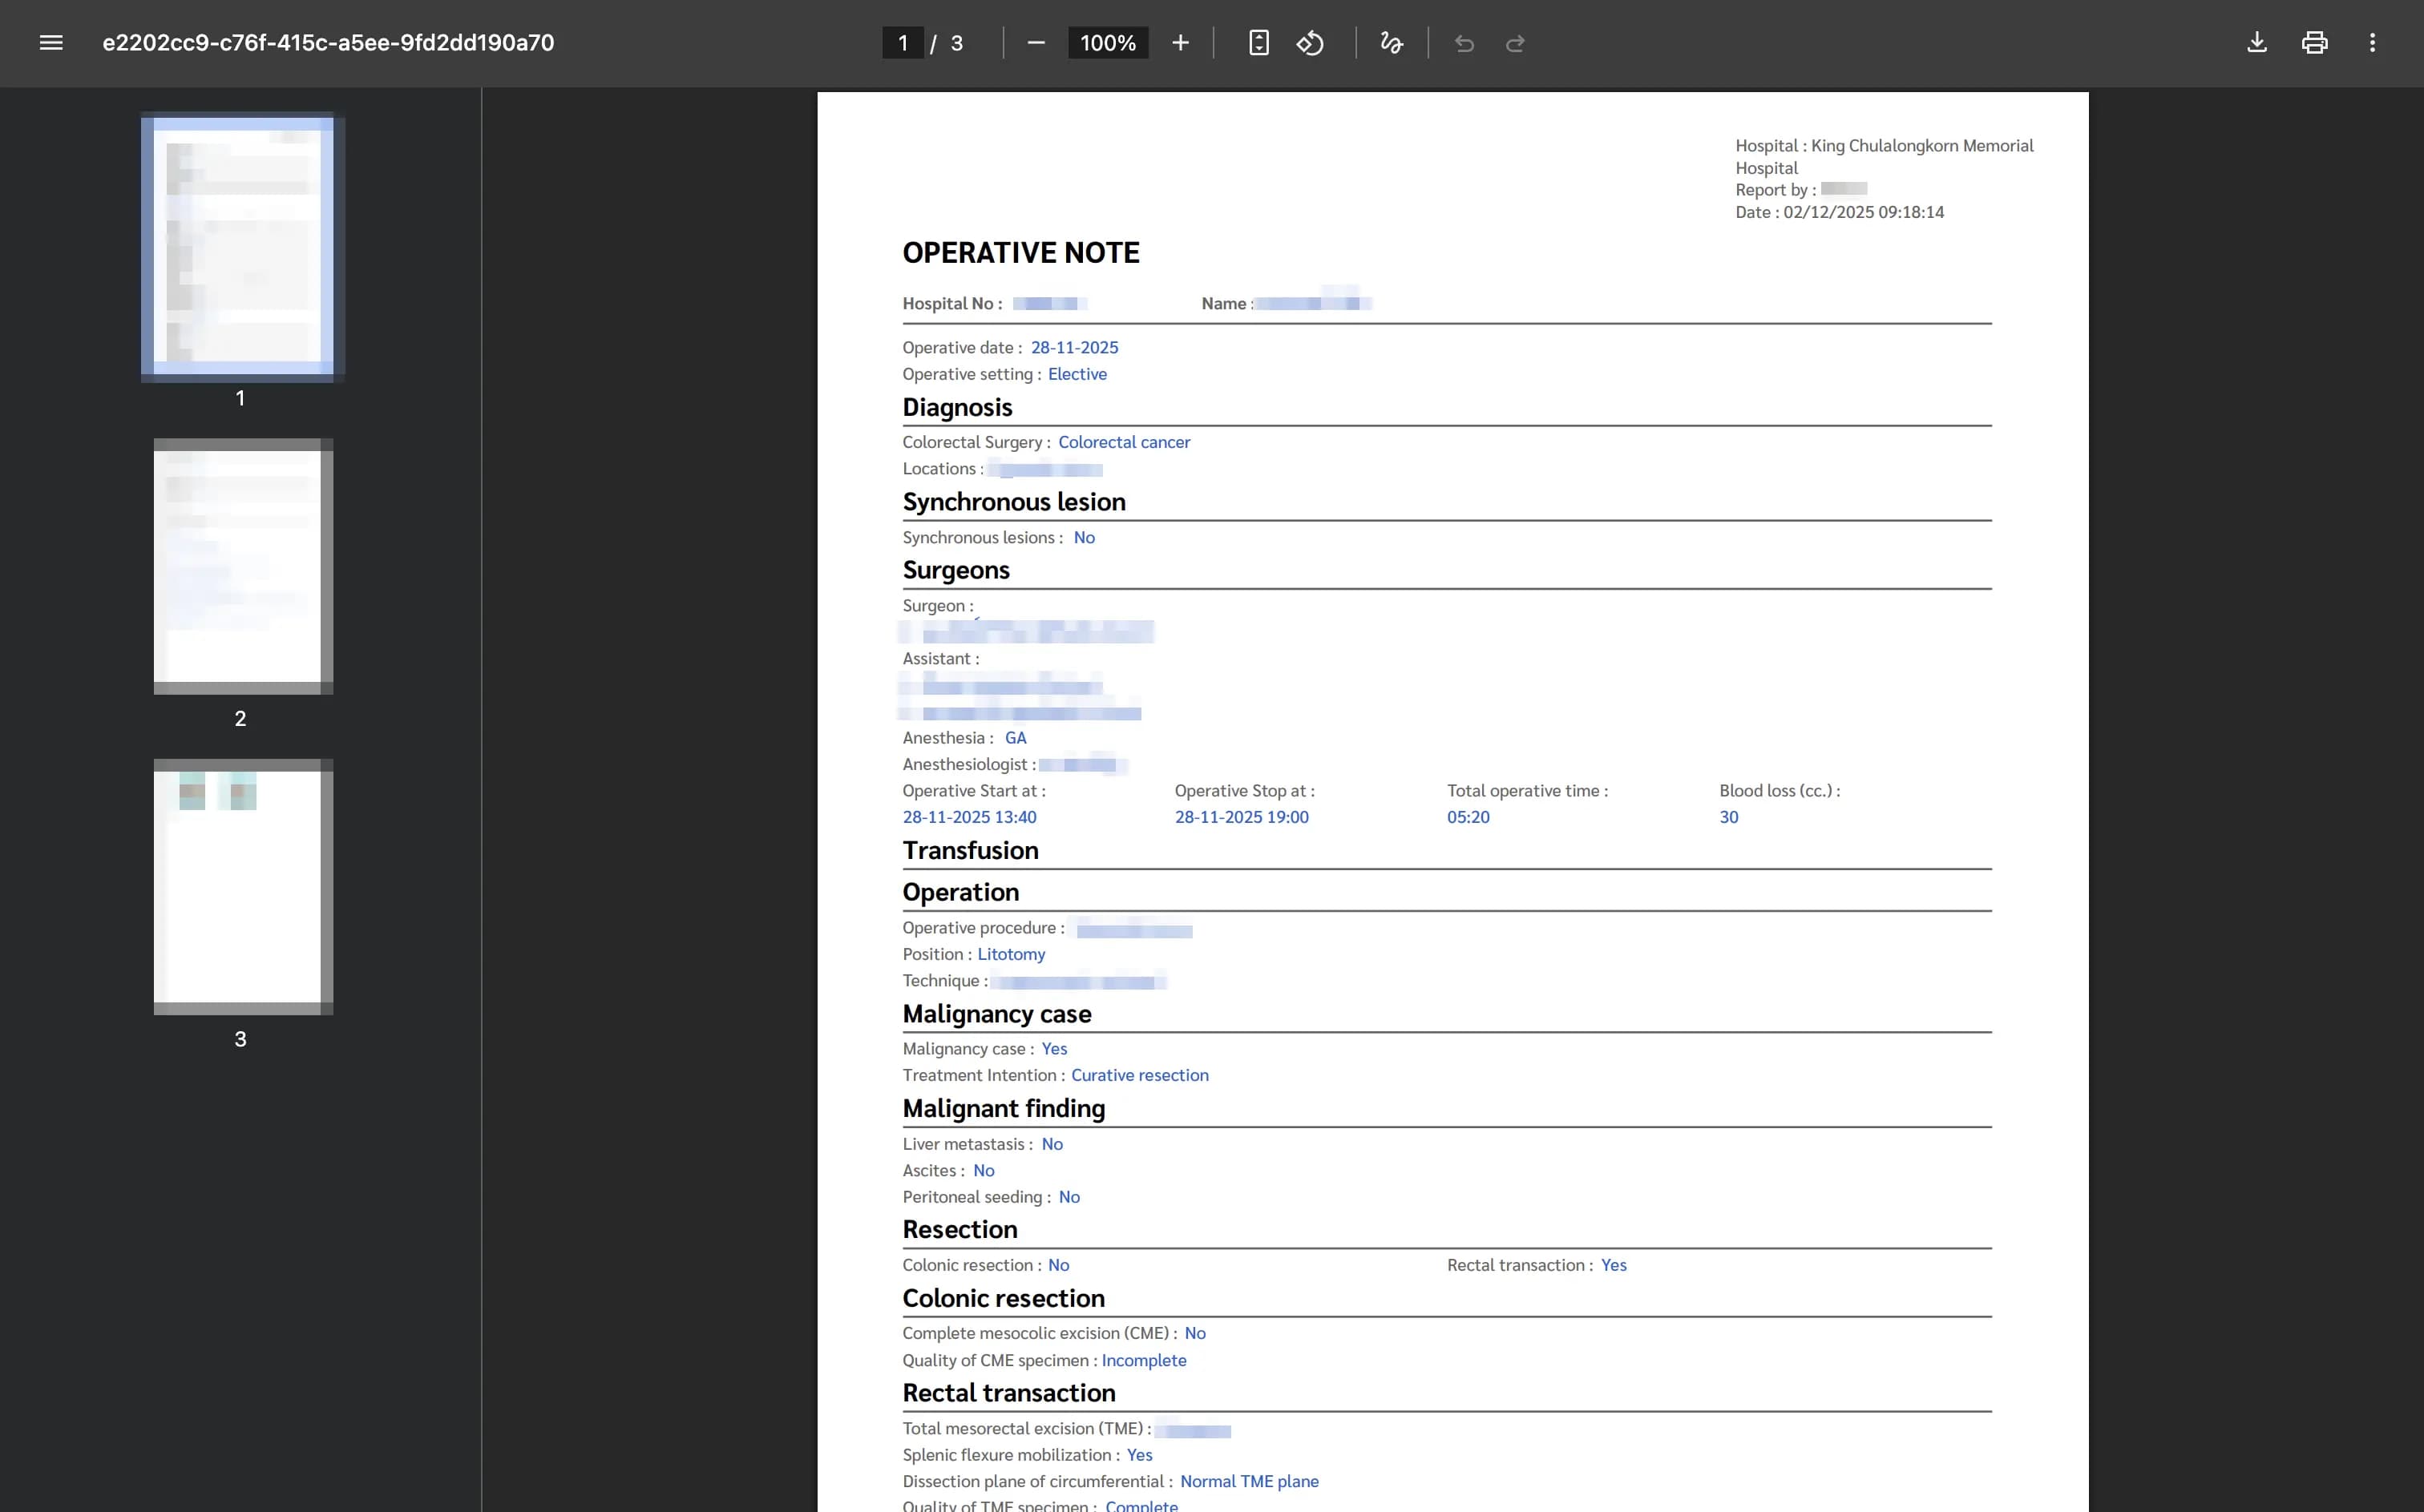Click the undo arrow icon
The width and height of the screenshot is (2424, 1512).
pyautogui.click(x=1464, y=43)
